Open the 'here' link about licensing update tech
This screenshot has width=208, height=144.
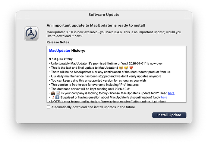point(171,93)
